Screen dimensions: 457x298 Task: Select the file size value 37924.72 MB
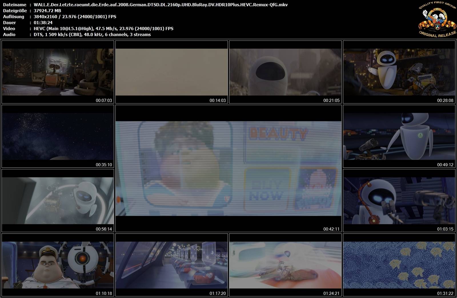(47, 11)
